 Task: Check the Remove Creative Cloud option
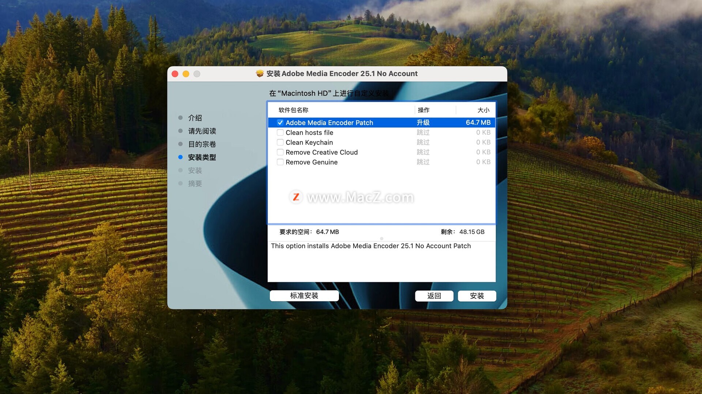(x=280, y=152)
